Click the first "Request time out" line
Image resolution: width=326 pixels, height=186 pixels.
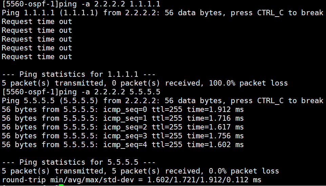tap(37, 22)
